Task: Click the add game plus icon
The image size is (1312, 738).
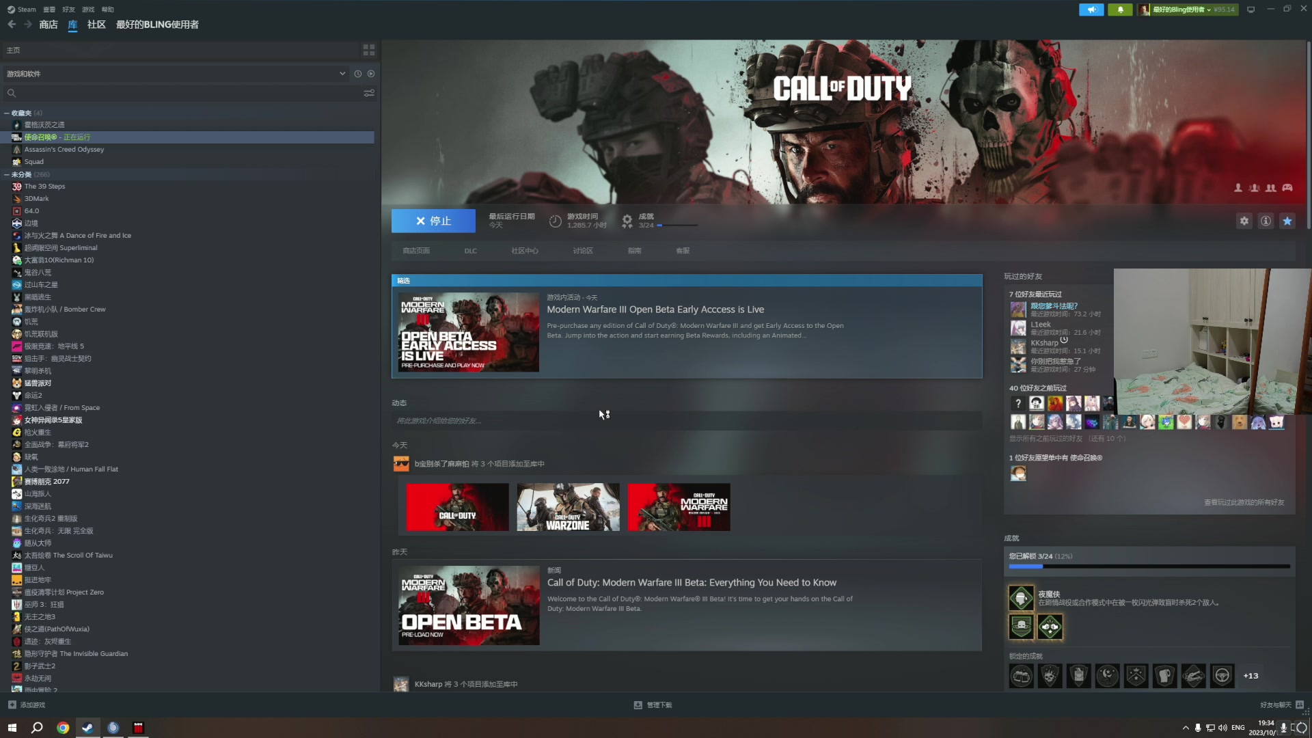Action: pyautogui.click(x=12, y=705)
